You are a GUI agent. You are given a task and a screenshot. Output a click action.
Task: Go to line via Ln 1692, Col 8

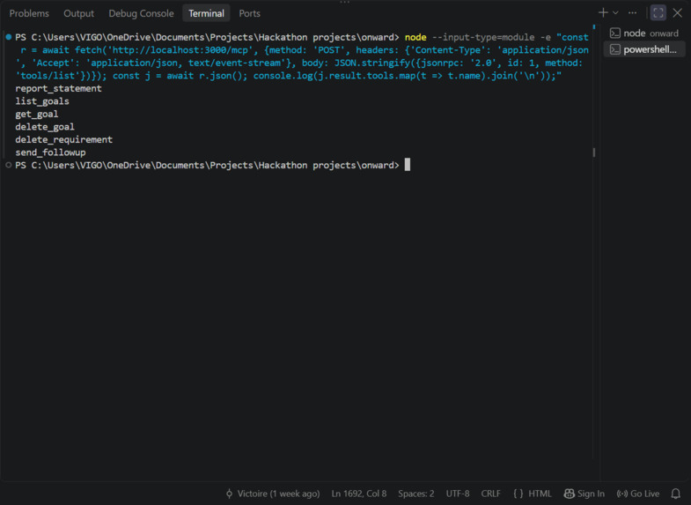coord(359,494)
